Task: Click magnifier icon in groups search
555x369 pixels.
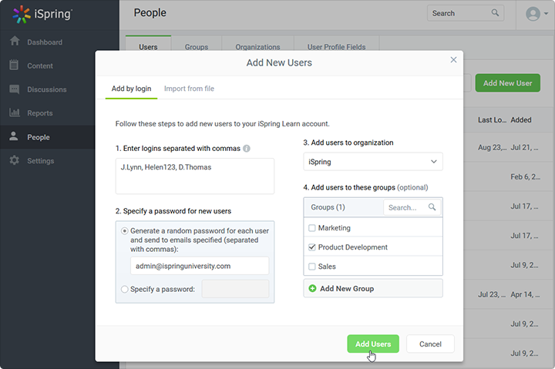Action: tap(432, 207)
